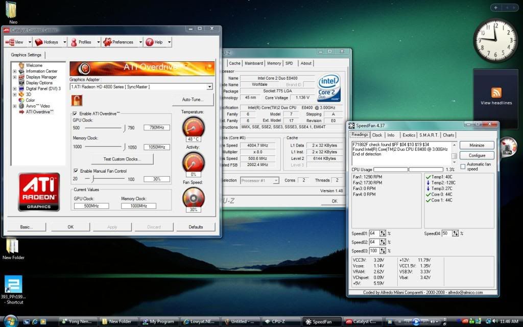Open the Mainboard tab in CPU-Z
The image size is (523, 327).
coord(253,63)
